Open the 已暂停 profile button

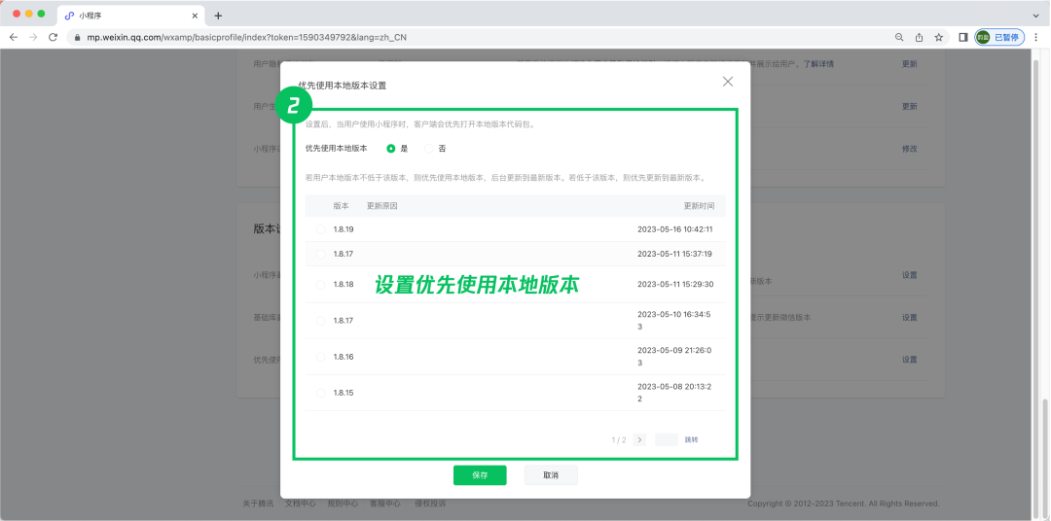[x=999, y=38]
